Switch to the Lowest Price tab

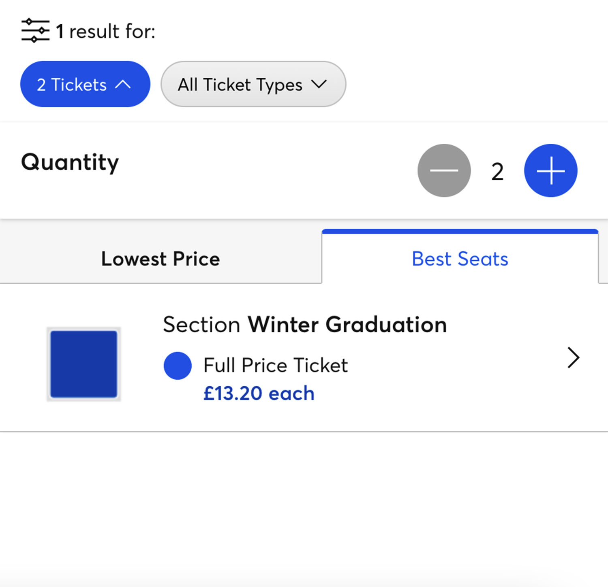point(161,259)
